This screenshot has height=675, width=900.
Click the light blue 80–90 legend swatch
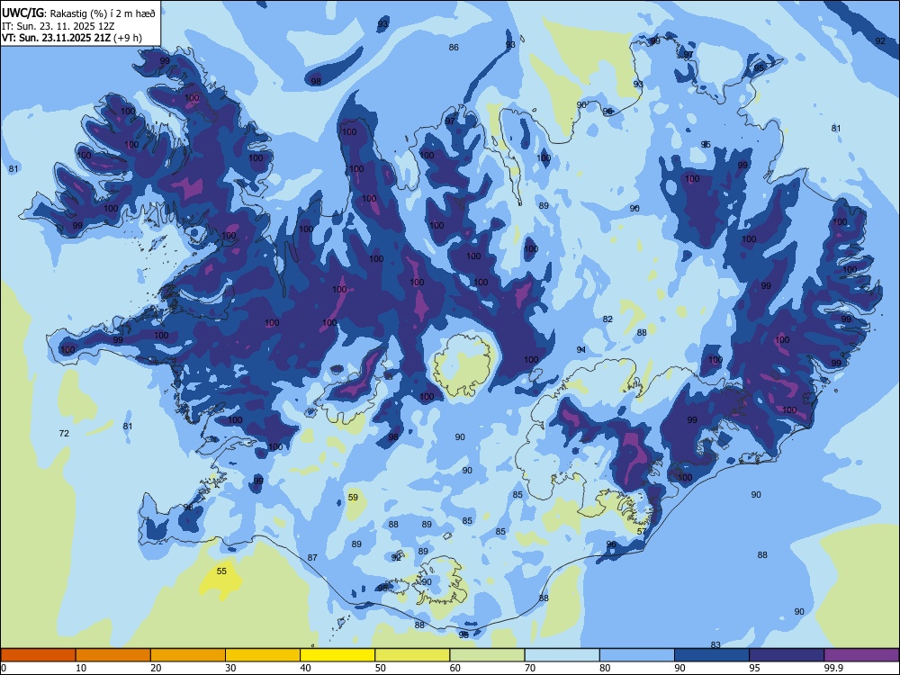click(x=637, y=655)
